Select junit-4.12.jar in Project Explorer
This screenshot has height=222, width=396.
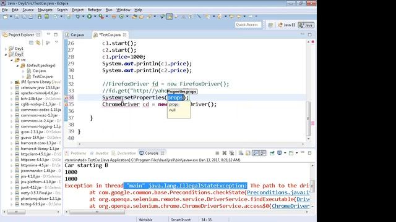coord(31,187)
